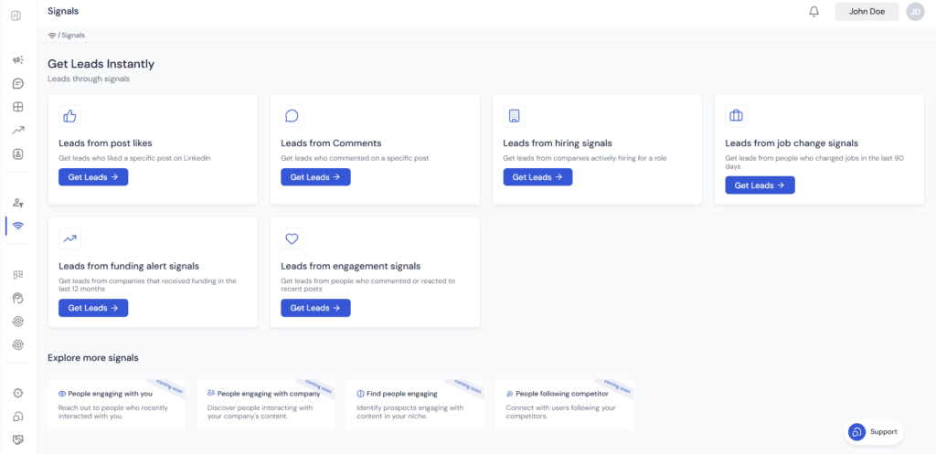Click the Leads from Comments title
Viewport: 936px width, 454px height.
(x=331, y=143)
